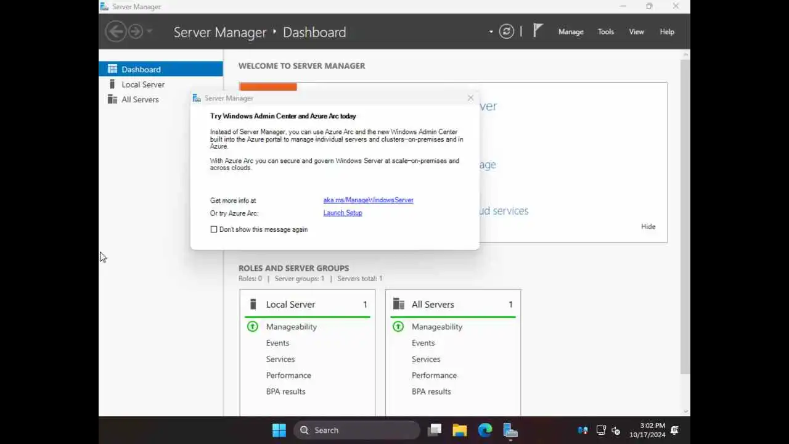This screenshot has height=444, width=789.
Task: Open Services under Local Server
Action: (x=280, y=359)
